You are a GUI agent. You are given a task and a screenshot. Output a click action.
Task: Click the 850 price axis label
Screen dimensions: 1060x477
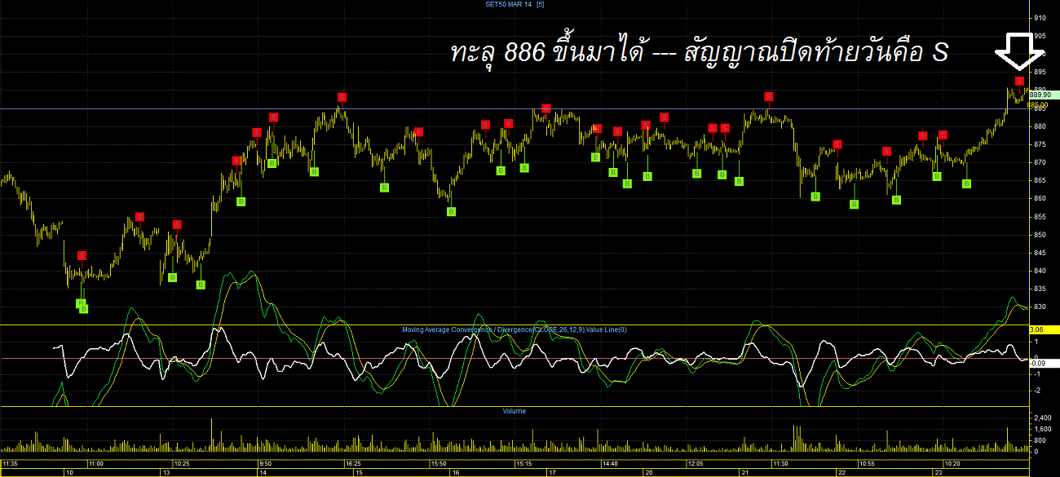pyautogui.click(x=1040, y=235)
